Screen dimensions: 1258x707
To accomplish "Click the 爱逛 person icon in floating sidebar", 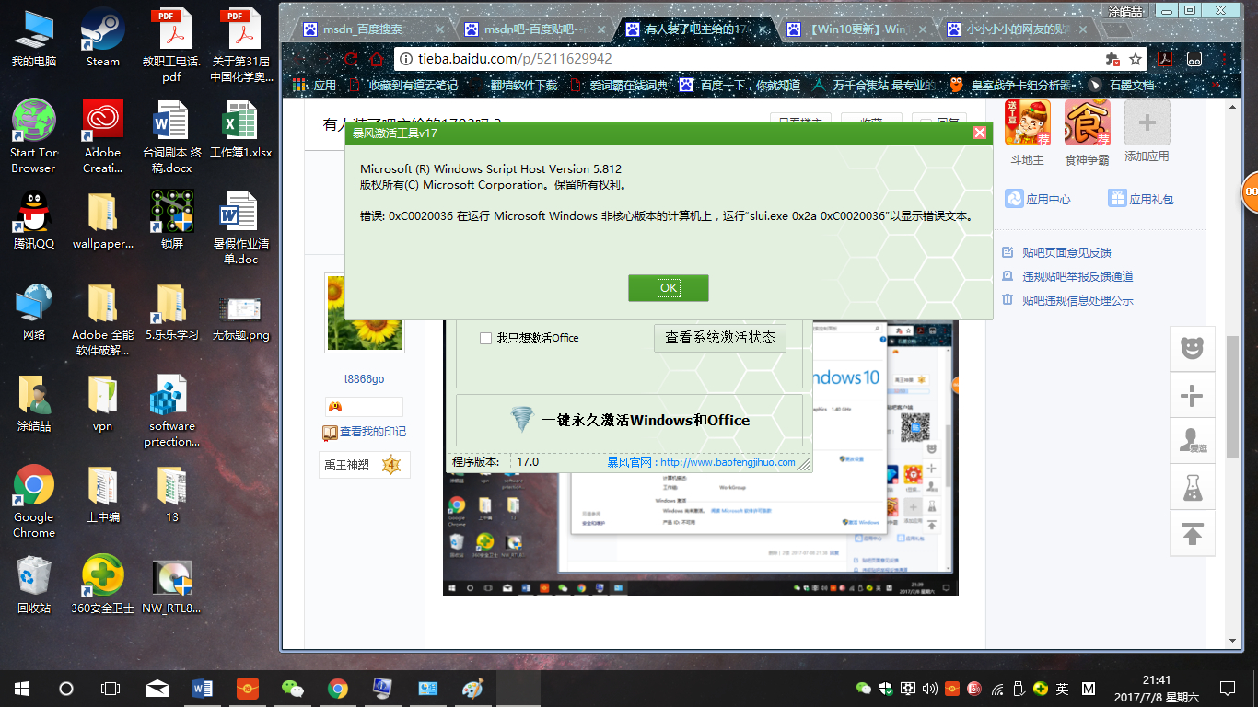I will click(1193, 442).
